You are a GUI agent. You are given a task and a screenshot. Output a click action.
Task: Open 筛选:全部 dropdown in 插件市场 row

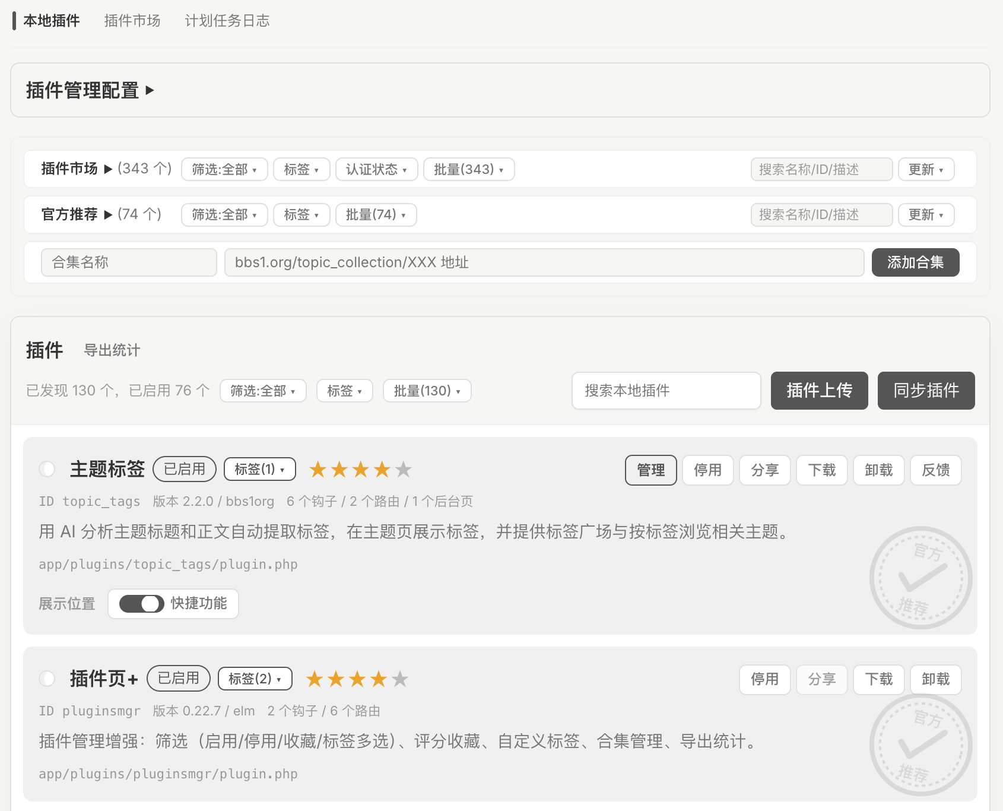pos(224,169)
